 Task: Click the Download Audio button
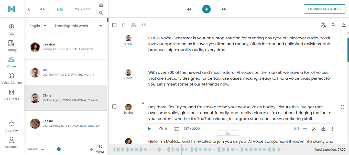[324, 9]
